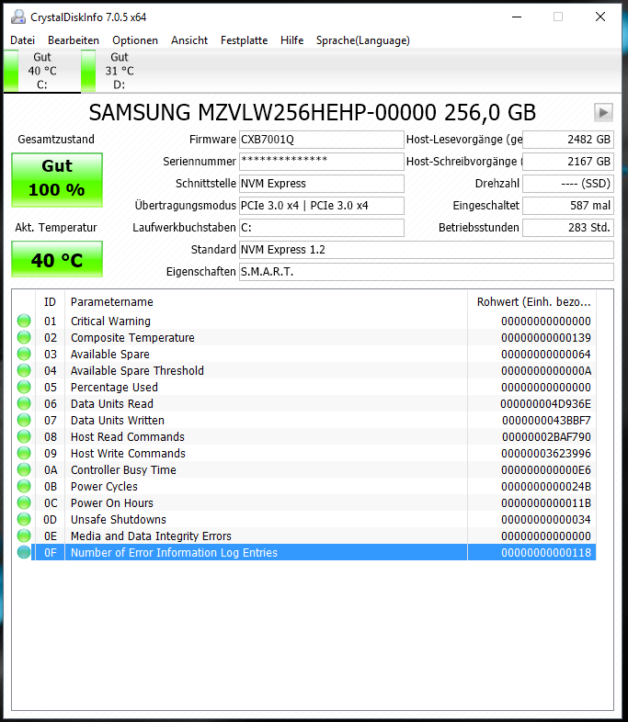Open the Festplatte menu

[x=245, y=40]
